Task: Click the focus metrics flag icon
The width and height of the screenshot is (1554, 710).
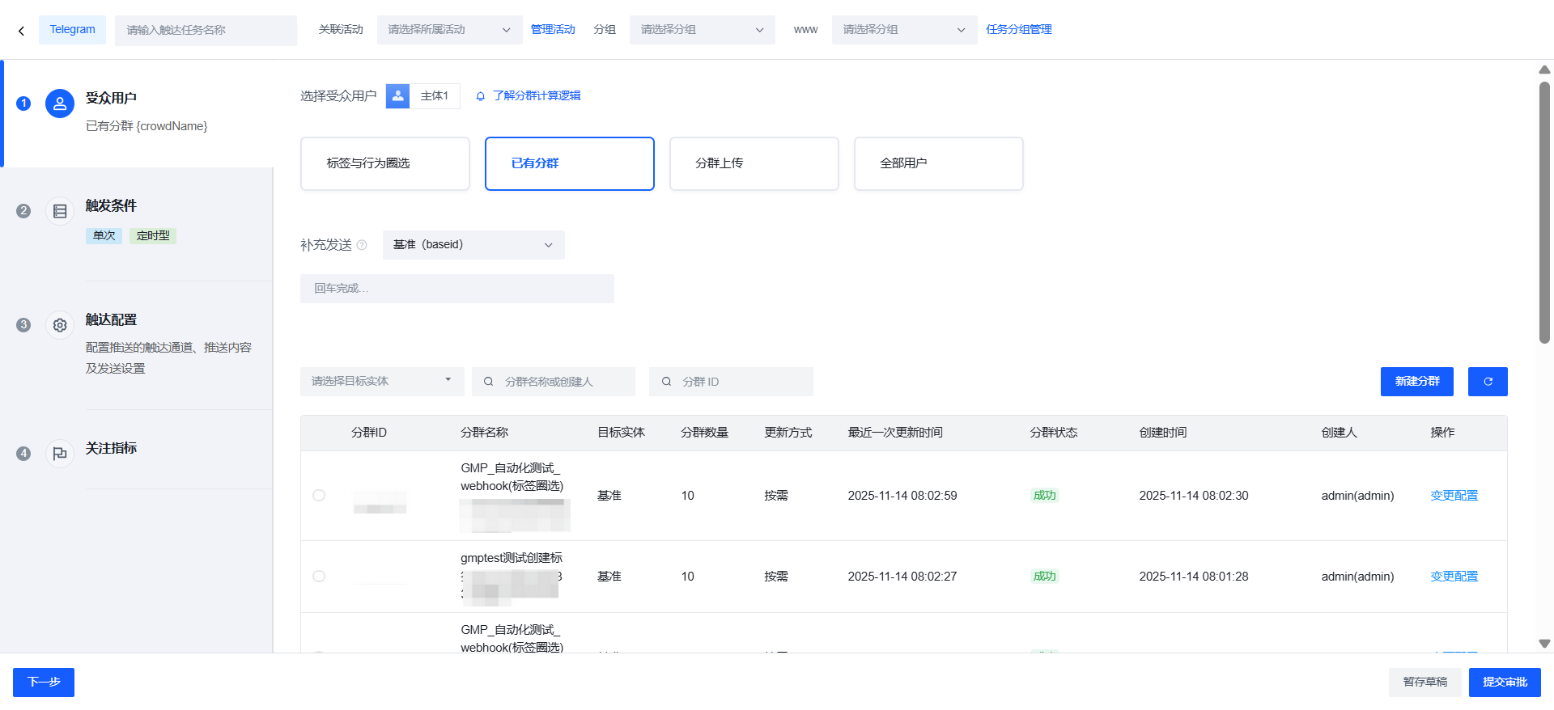Action: (x=60, y=454)
